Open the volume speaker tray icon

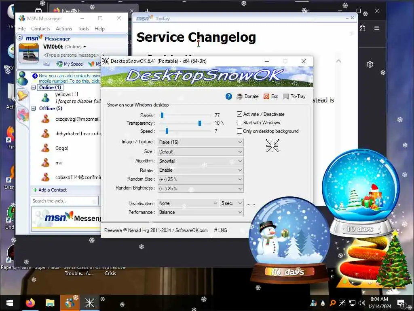[362, 303]
